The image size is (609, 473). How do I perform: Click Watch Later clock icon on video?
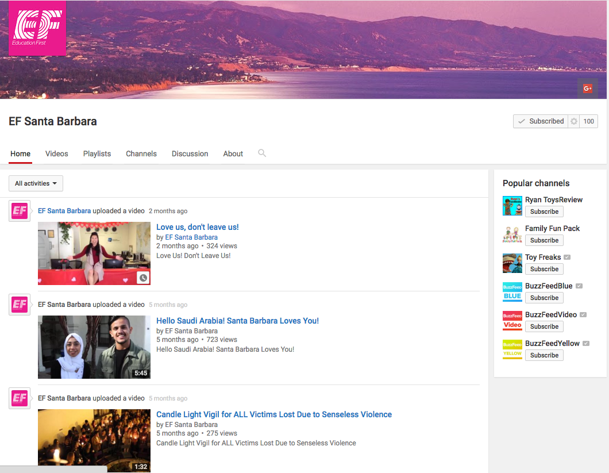[143, 278]
